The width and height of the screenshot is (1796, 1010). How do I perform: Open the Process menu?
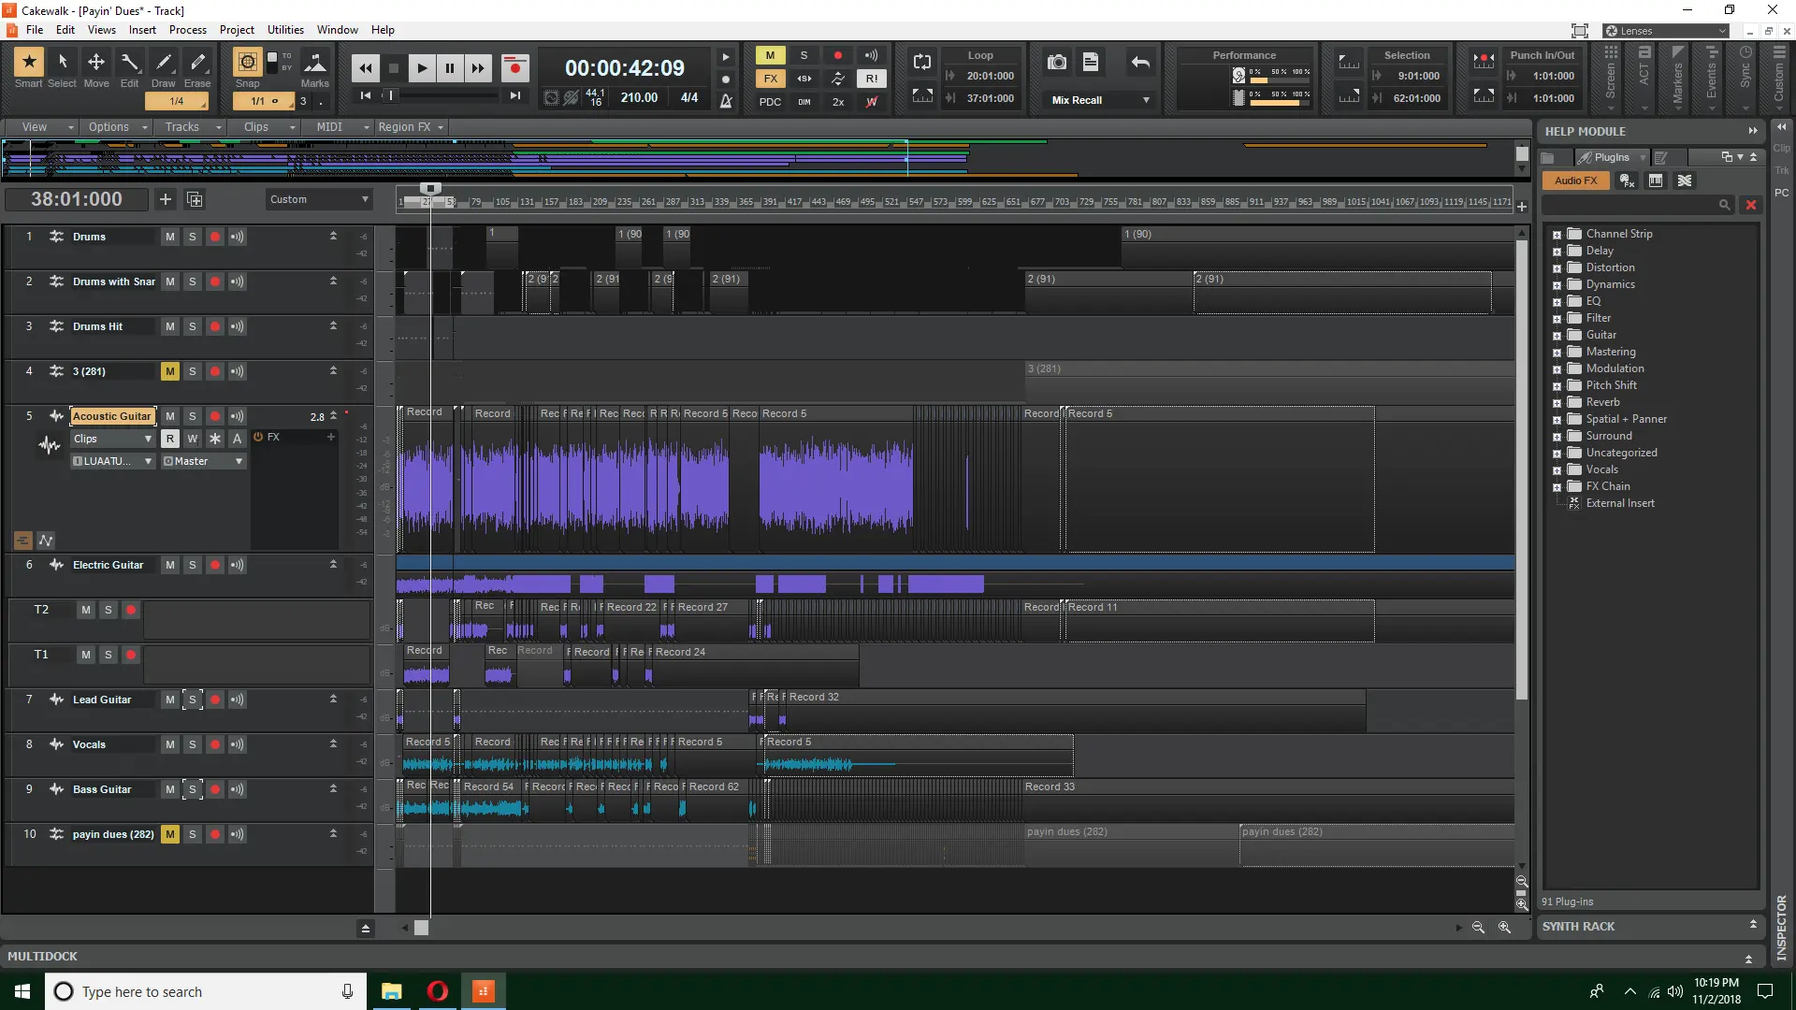pyautogui.click(x=187, y=30)
